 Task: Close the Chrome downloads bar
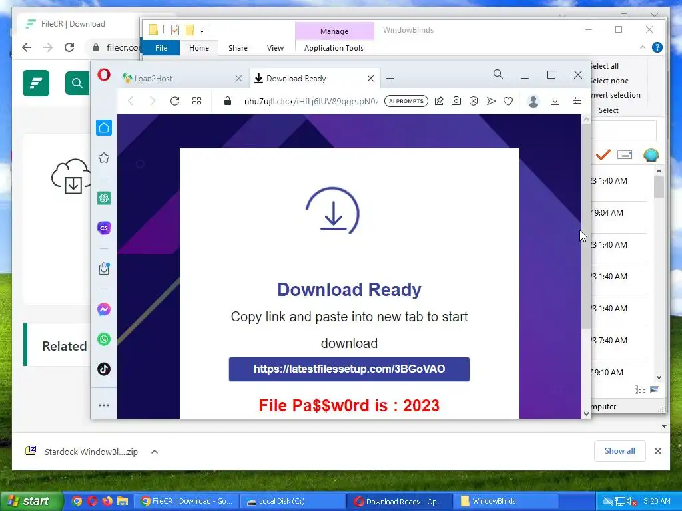click(657, 452)
